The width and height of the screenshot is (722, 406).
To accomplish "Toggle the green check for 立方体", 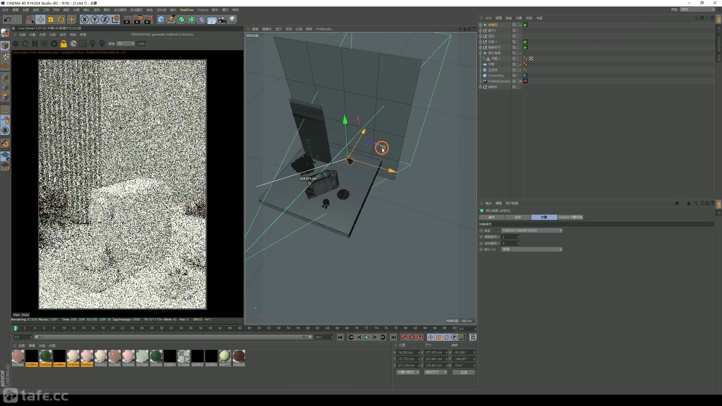I will (x=521, y=70).
